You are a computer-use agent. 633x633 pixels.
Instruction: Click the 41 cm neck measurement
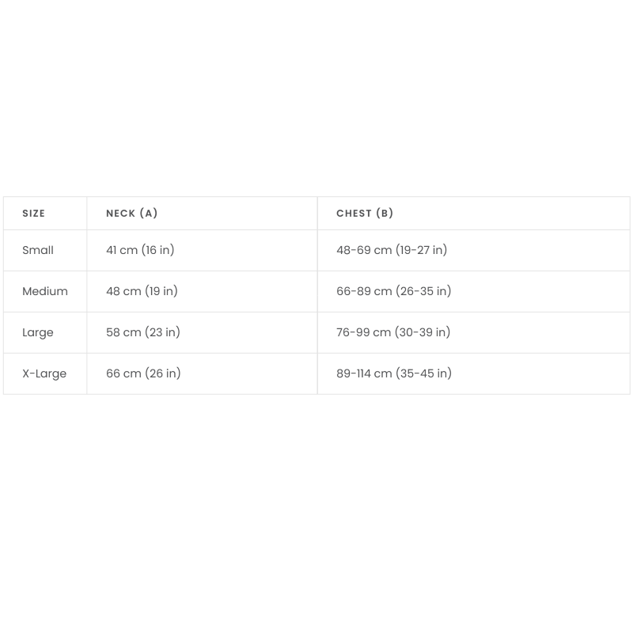pos(122,250)
